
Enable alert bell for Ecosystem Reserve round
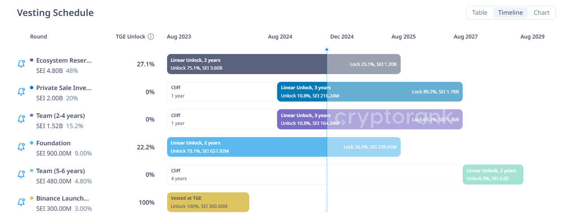(21, 64)
